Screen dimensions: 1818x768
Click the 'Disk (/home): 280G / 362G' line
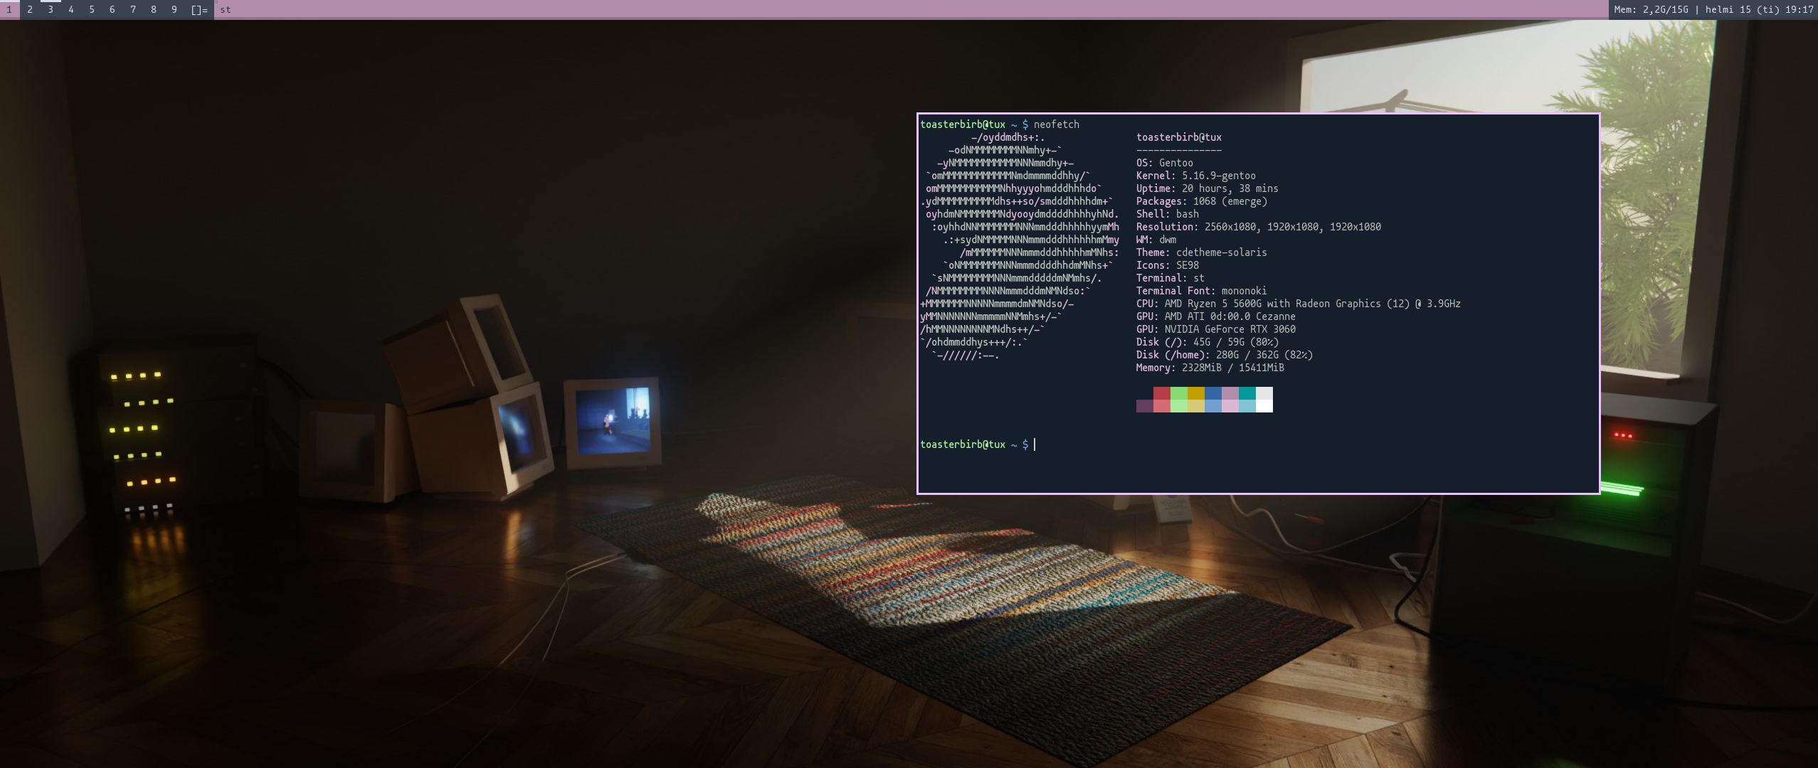point(1225,355)
